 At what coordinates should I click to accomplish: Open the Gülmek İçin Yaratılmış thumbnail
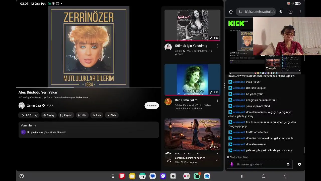coord(192,25)
